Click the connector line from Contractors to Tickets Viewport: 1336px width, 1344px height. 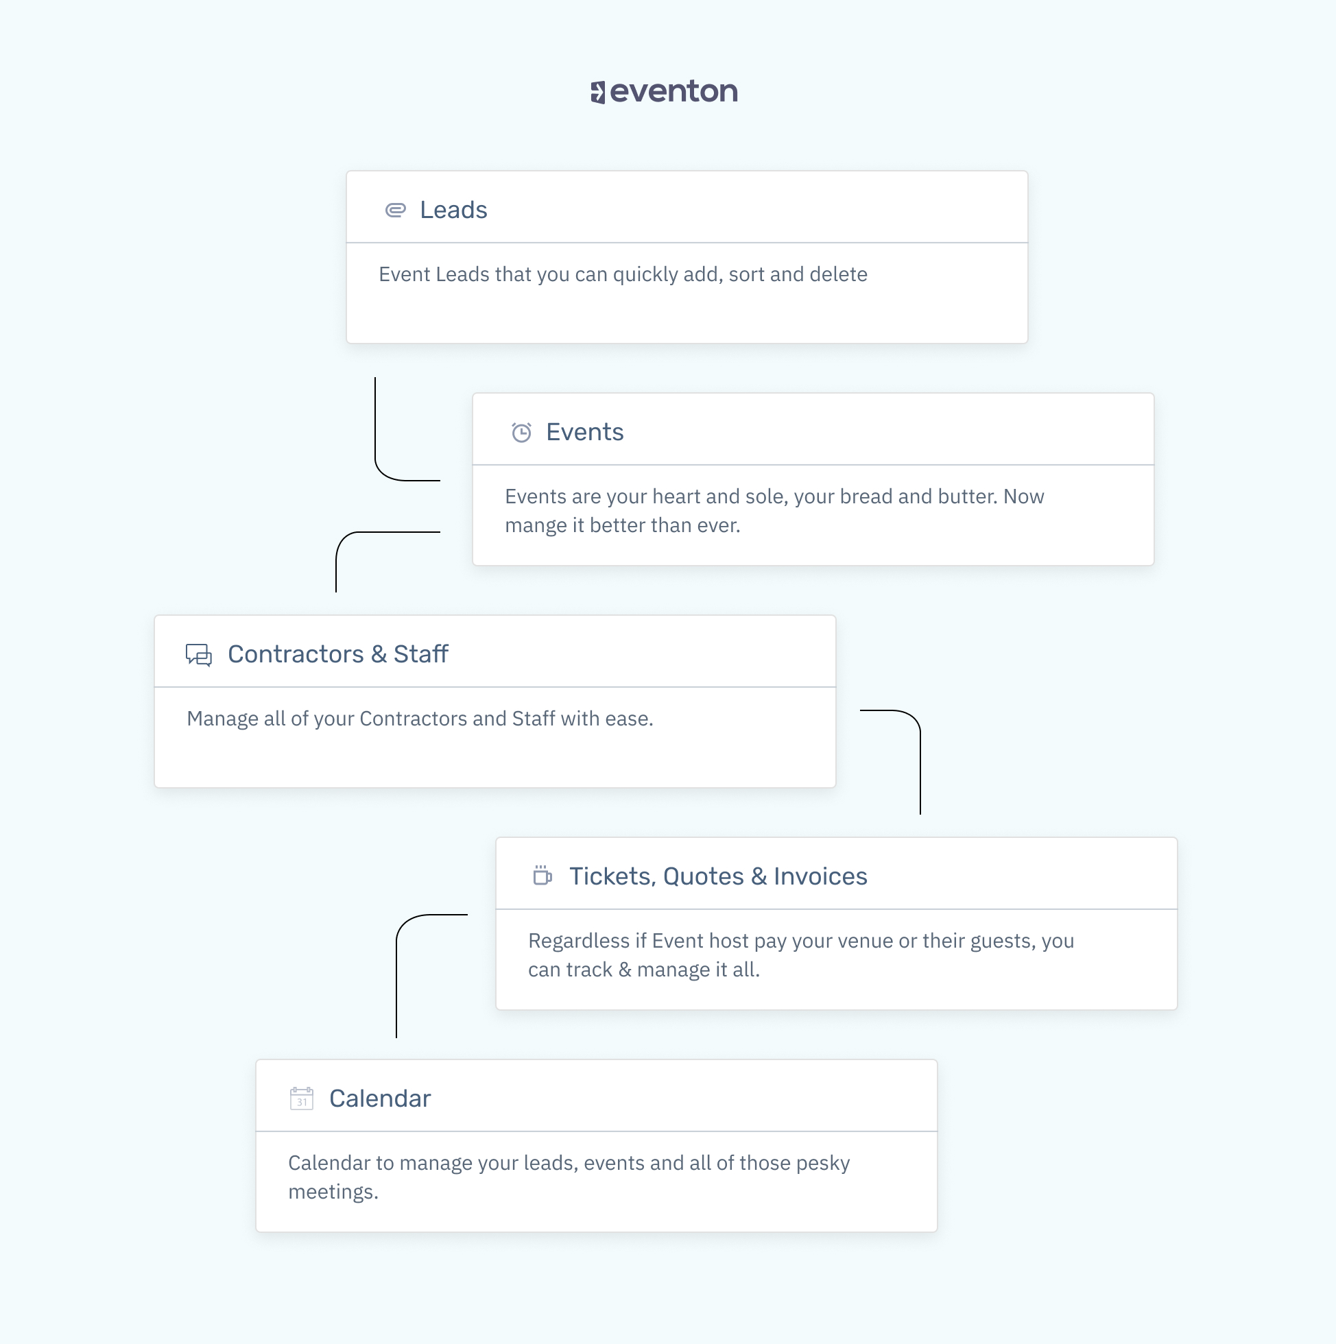click(x=891, y=762)
